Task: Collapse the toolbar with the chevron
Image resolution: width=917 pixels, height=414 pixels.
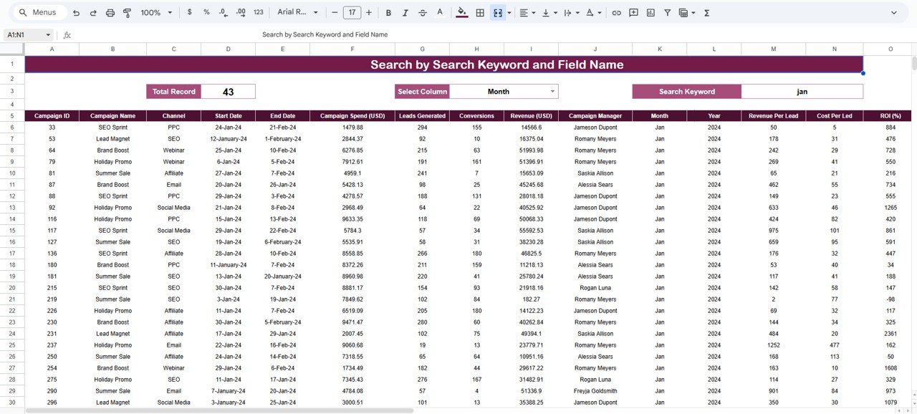Action: pyautogui.click(x=894, y=12)
